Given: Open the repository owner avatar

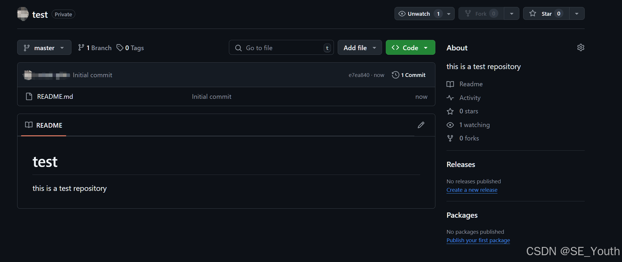Looking at the screenshot, I should tap(23, 14).
